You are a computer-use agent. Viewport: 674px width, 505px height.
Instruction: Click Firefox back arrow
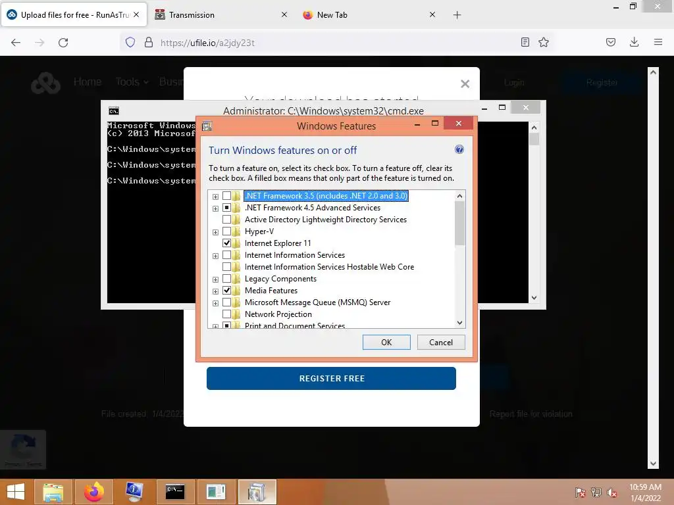click(16, 43)
